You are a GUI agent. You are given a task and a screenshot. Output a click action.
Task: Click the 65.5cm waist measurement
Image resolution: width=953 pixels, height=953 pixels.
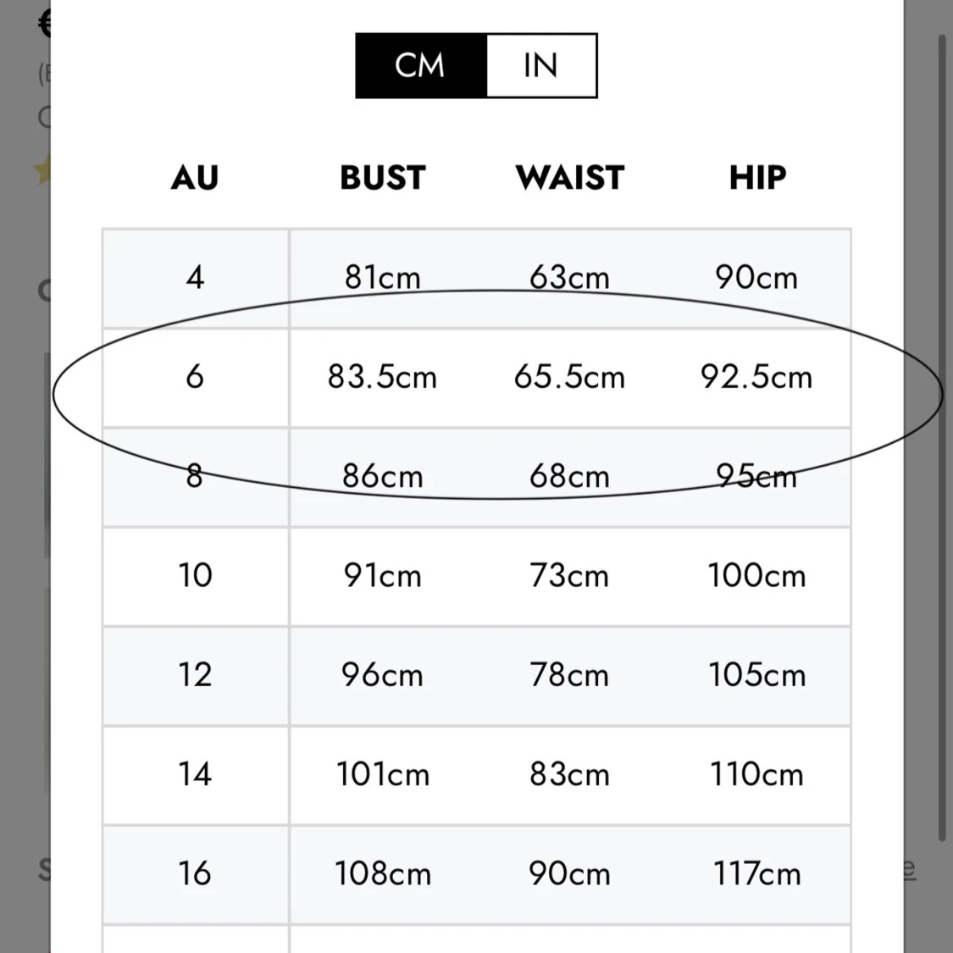click(x=570, y=377)
